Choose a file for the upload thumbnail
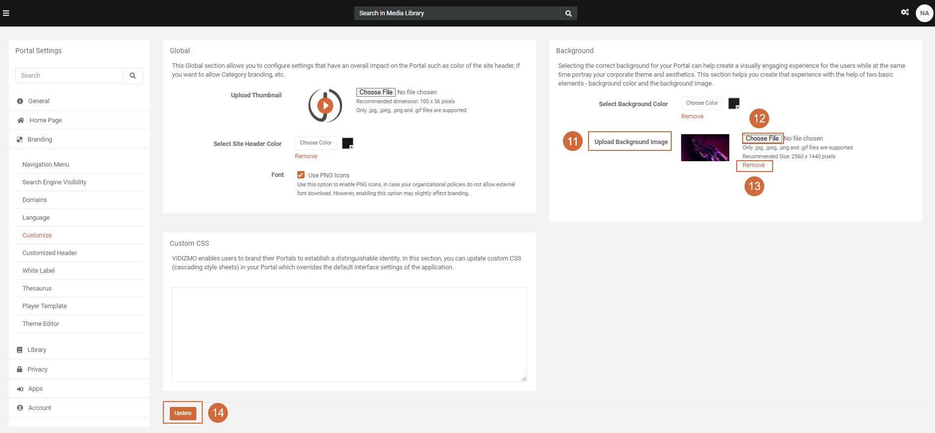The image size is (935, 433). point(376,92)
